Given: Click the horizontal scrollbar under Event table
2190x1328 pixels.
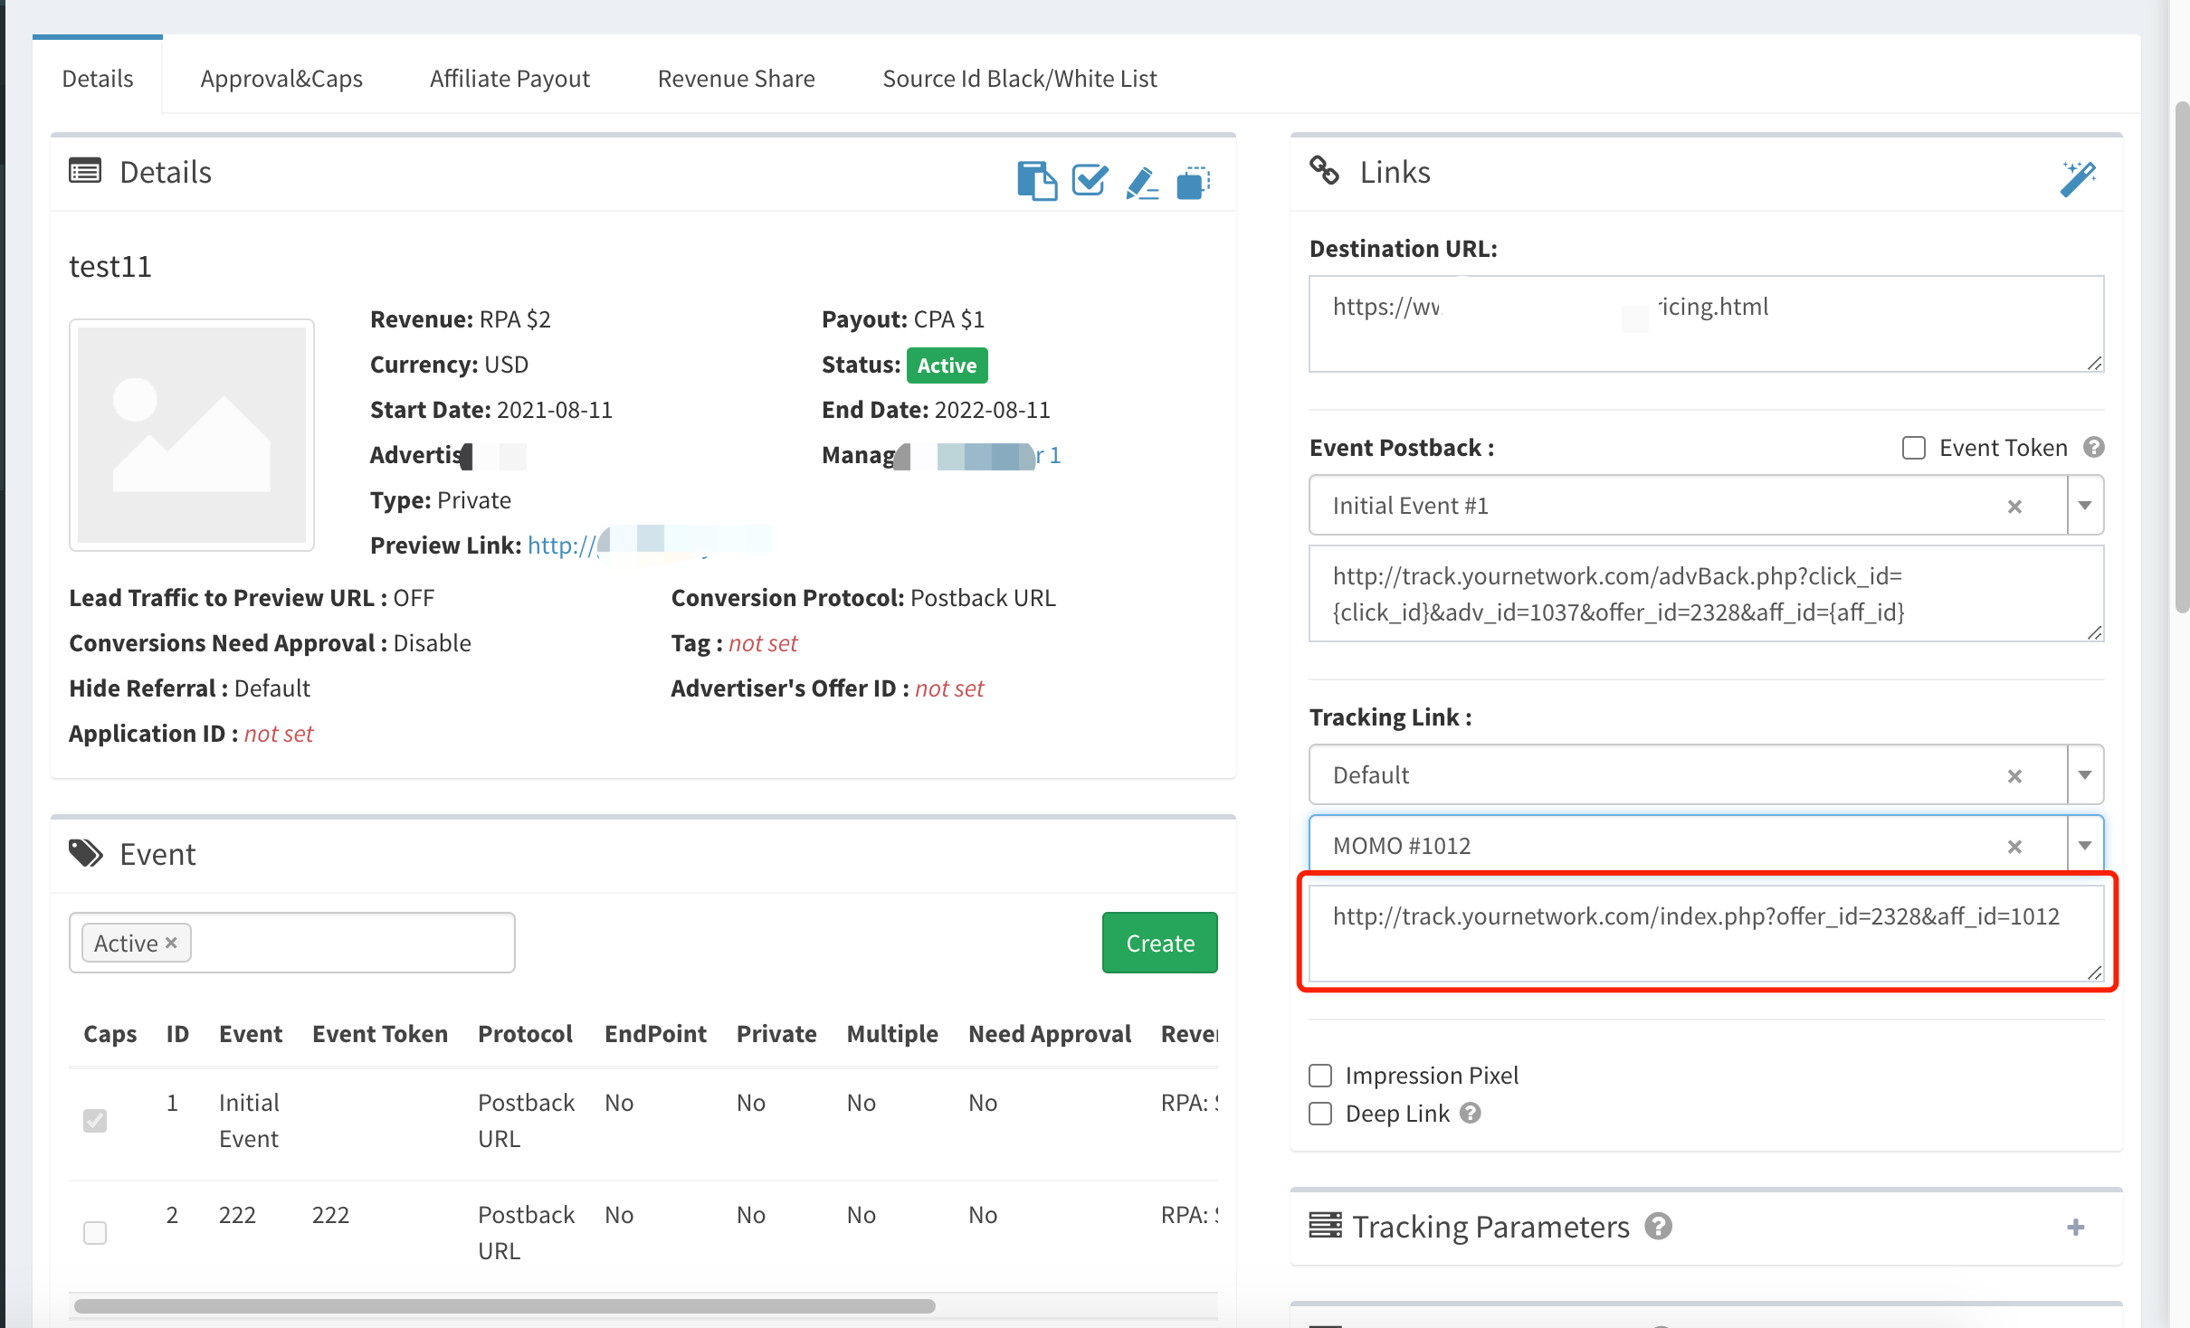Looking at the screenshot, I should 504,1305.
